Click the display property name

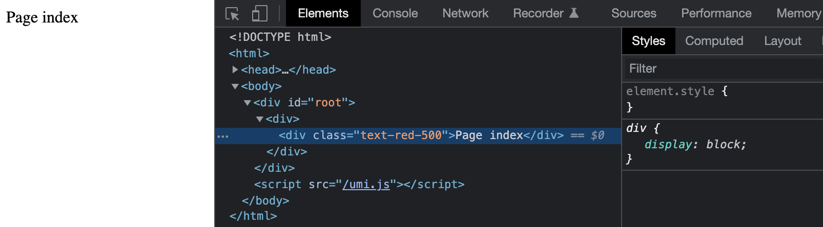click(668, 145)
